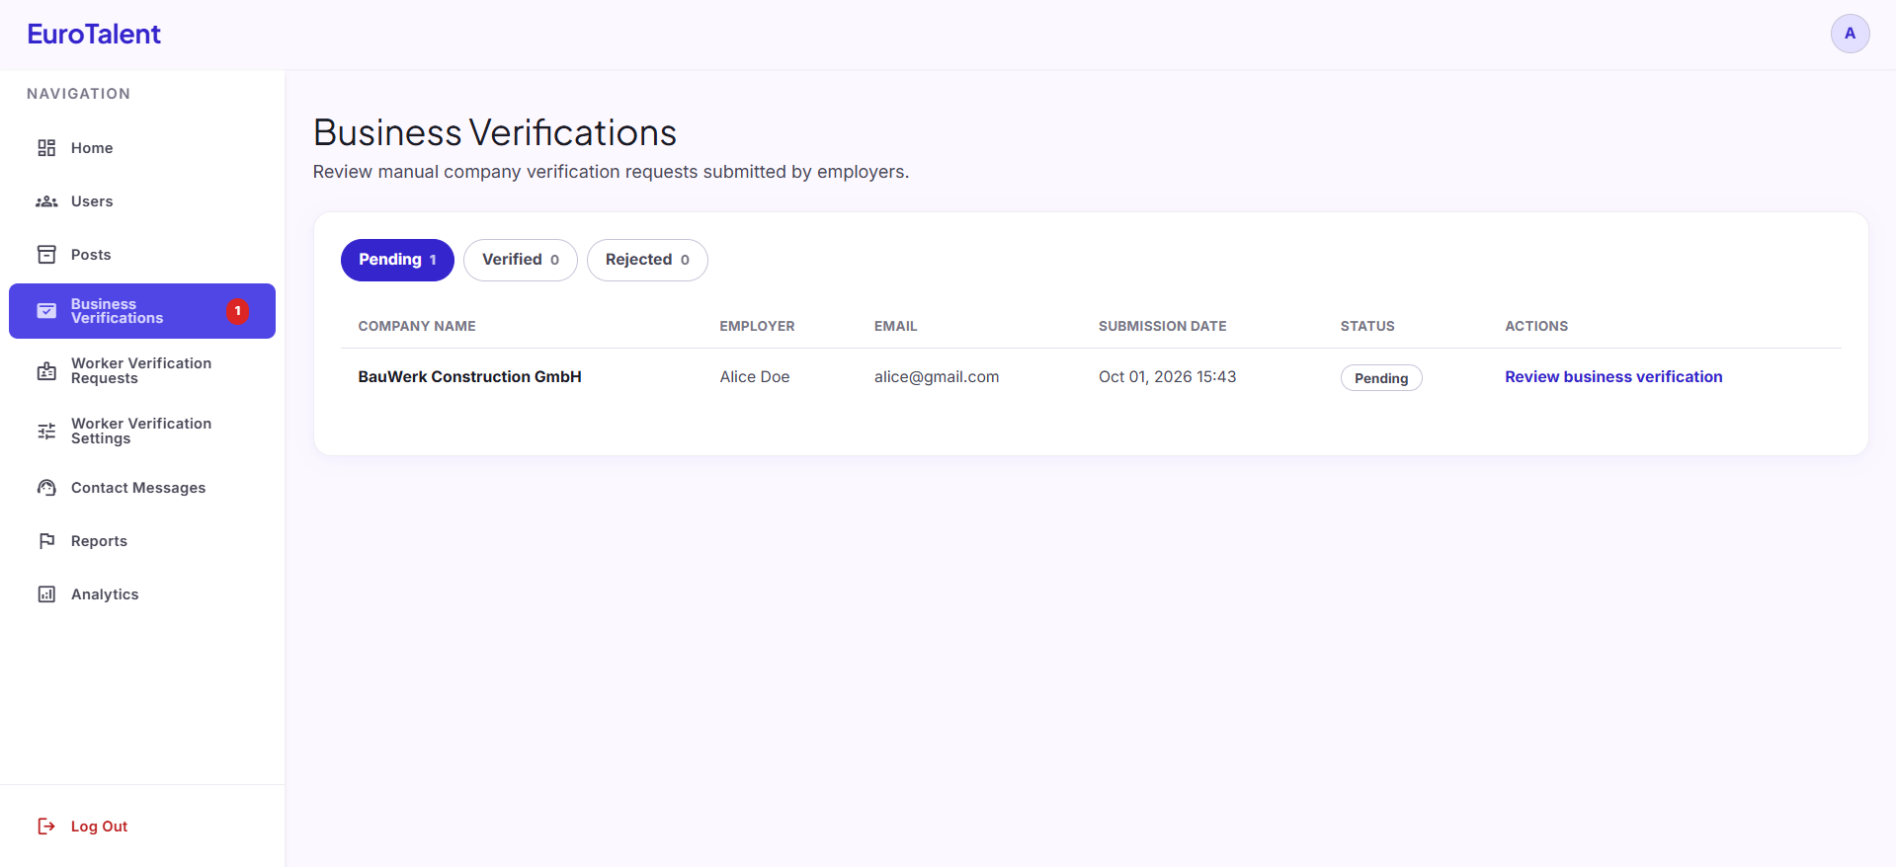The width and height of the screenshot is (1896, 867).
Task: Click the Status column header
Action: pos(1367,326)
